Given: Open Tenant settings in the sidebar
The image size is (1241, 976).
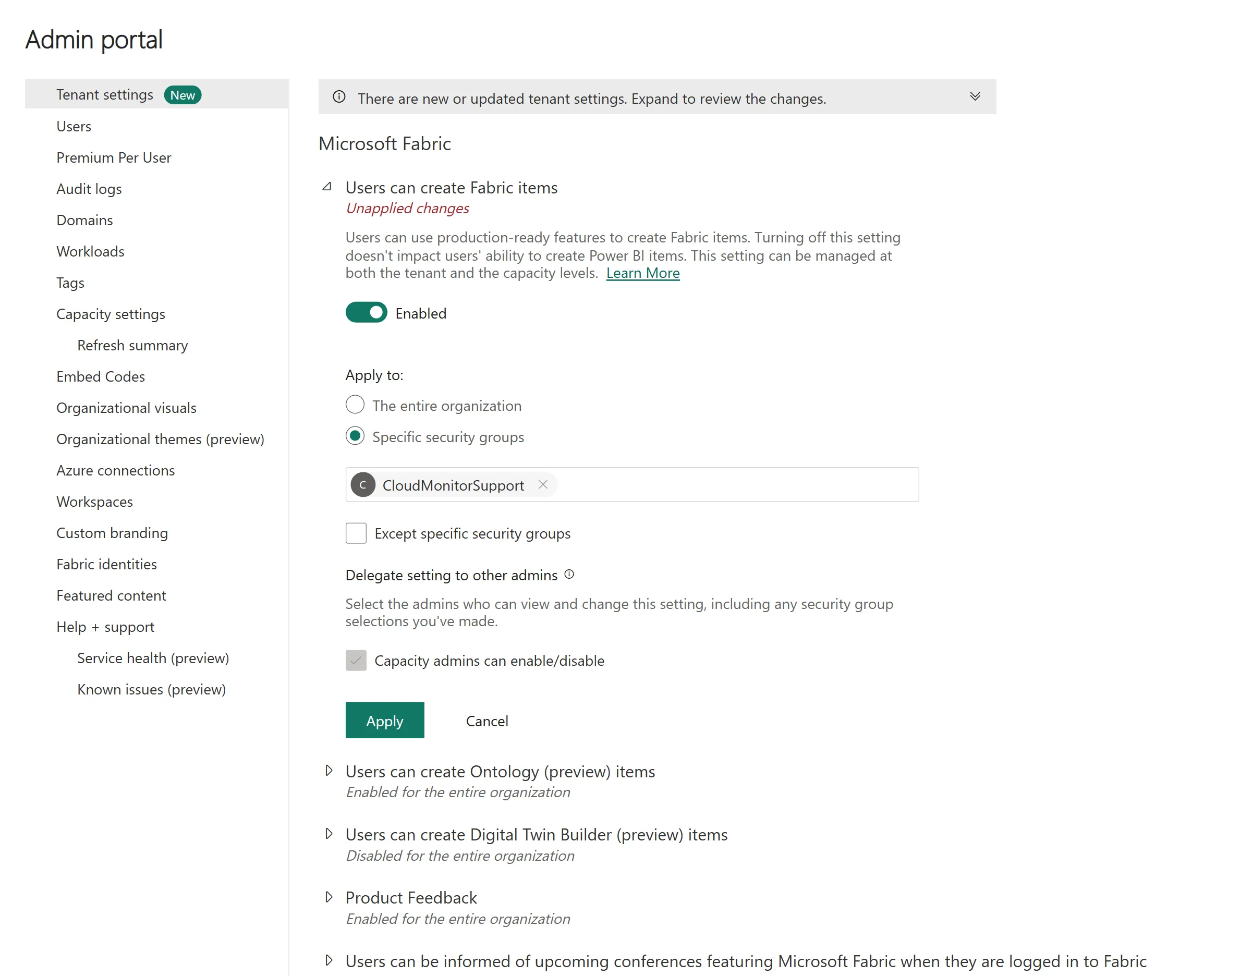Looking at the screenshot, I should tap(157, 94).
